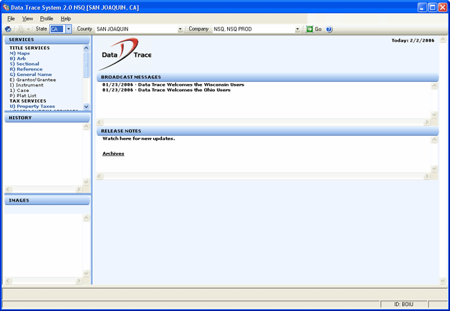Click the green Go button
This screenshot has width=450, height=311.
point(314,29)
